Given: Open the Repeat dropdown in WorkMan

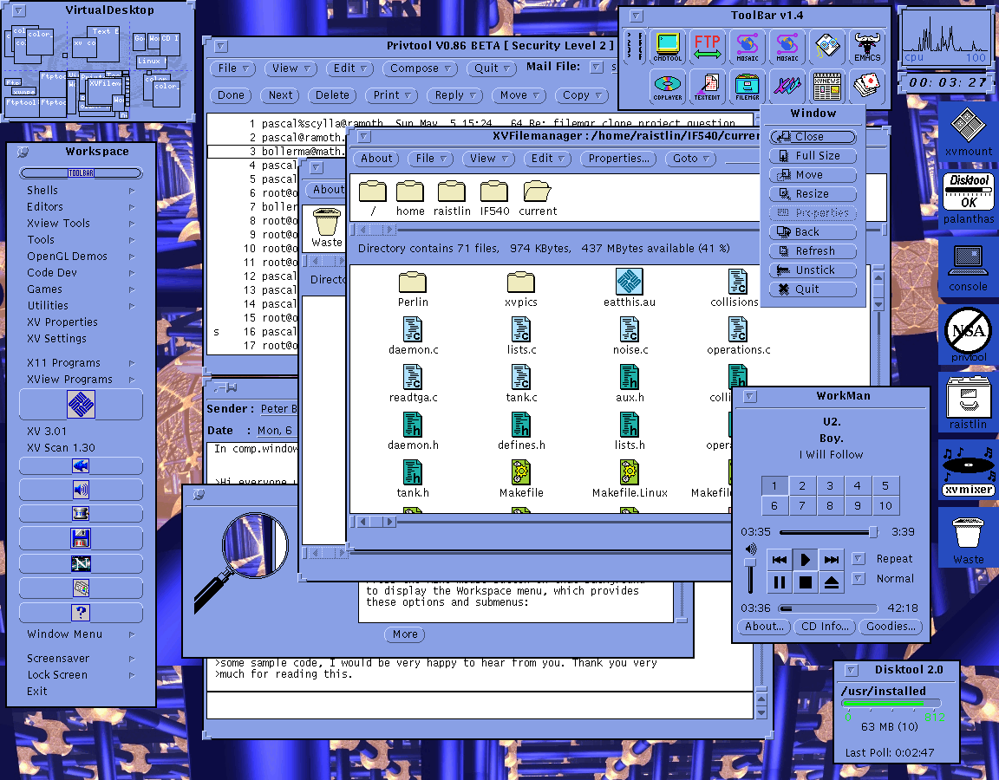Looking at the screenshot, I should click(859, 559).
